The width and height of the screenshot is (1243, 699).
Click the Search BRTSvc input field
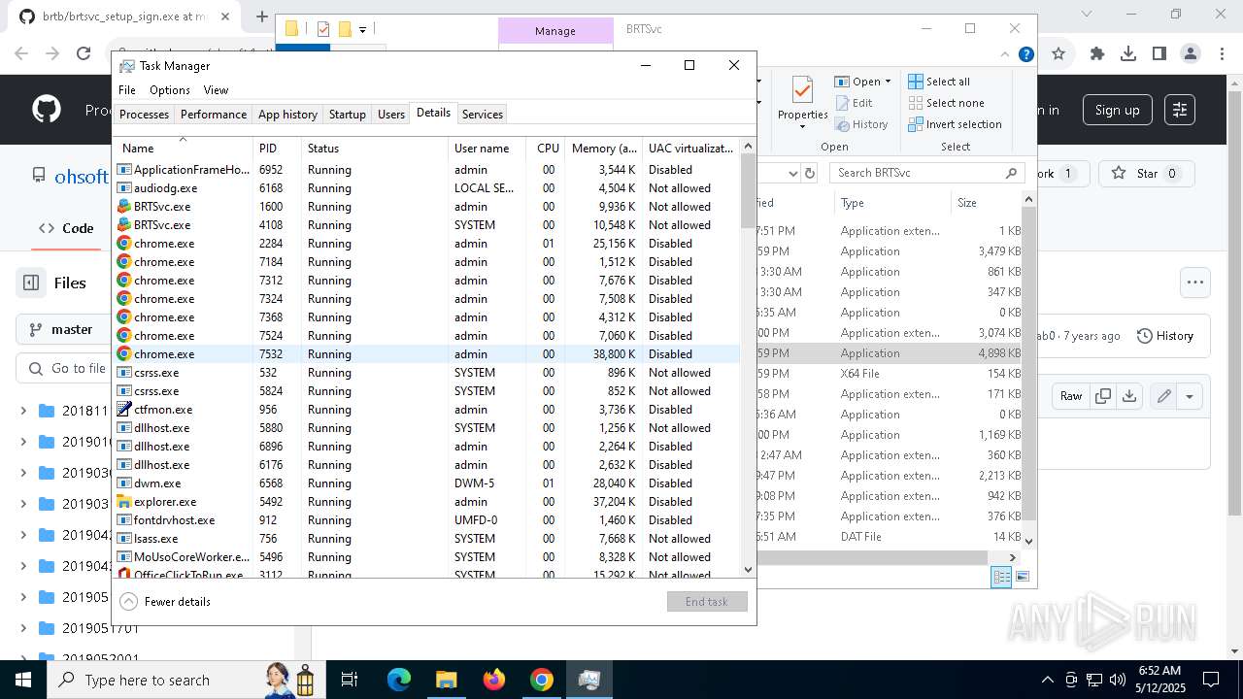917,173
